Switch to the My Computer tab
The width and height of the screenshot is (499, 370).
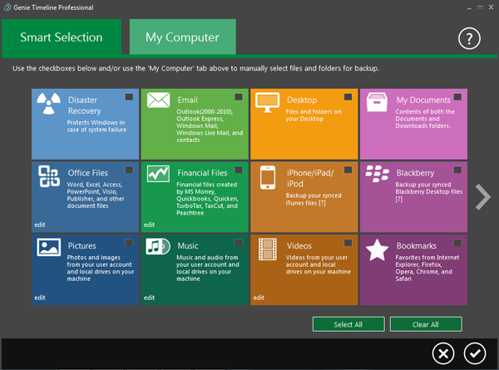pyautogui.click(x=182, y=37)
